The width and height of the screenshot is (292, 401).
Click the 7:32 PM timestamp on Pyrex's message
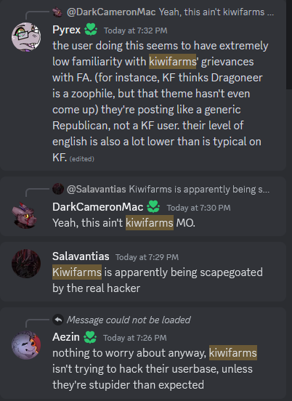(x=136, y=31)
